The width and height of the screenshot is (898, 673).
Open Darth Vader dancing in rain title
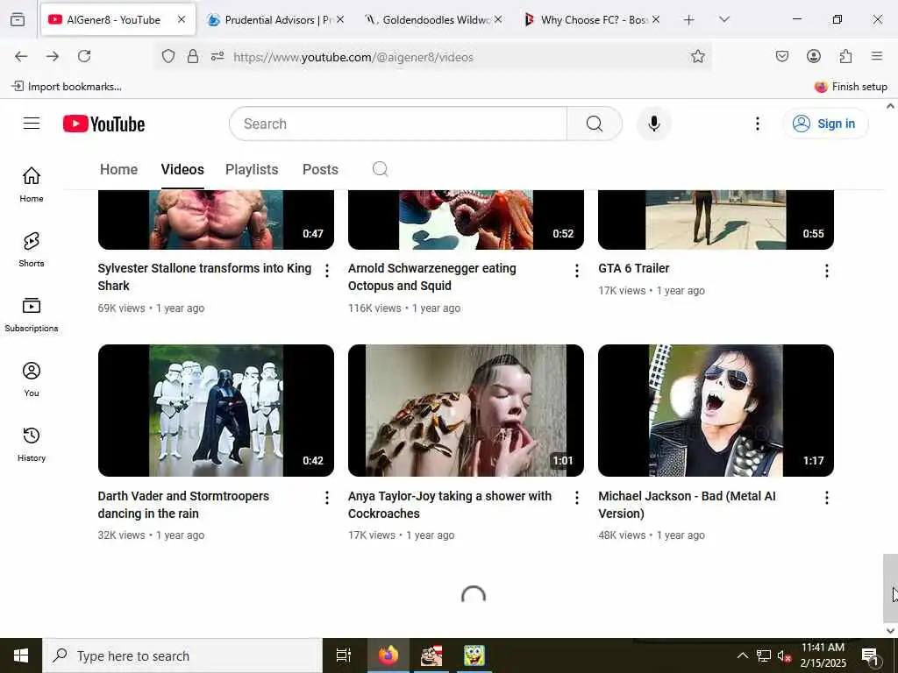point(183,505)
